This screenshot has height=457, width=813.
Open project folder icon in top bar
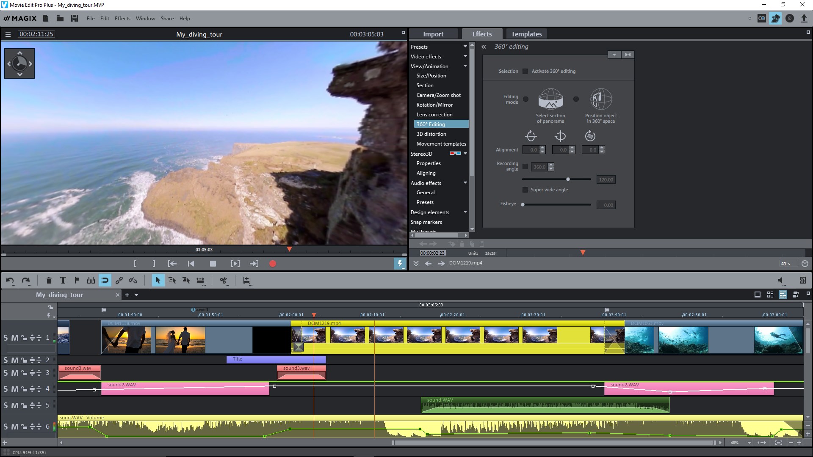(x=60, y=18)
